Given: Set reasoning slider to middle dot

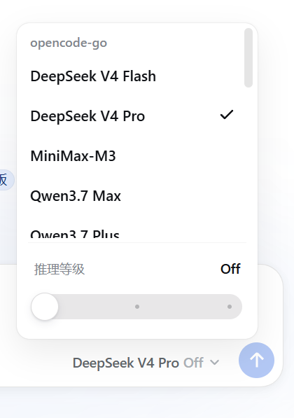Looking at the screenshot, I should coord(137,307).
